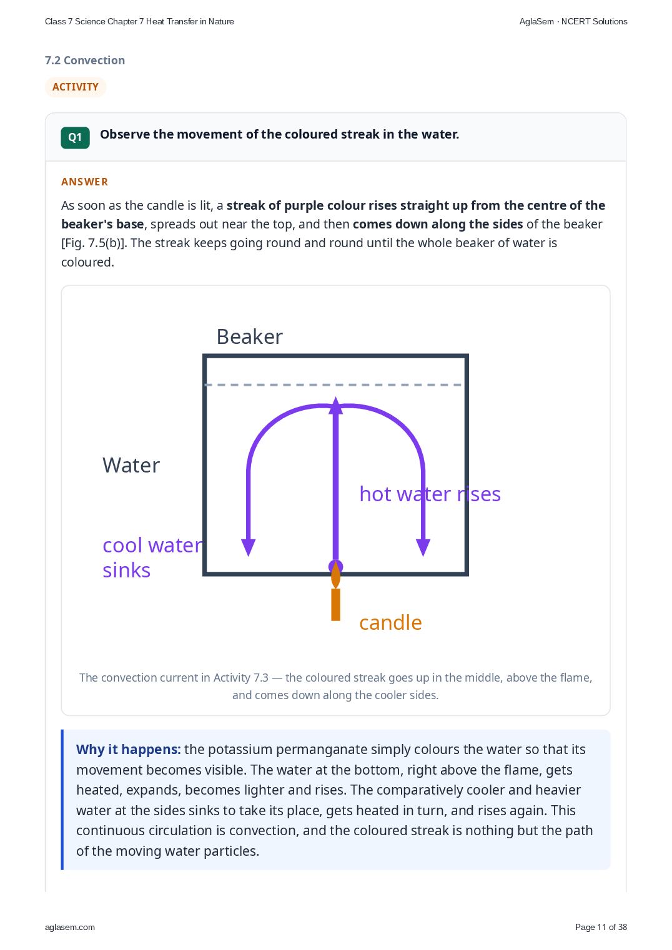Image resolution: width=672 pixels, height=950 pixels.
Task: Click the 'candle' orange label
Action: [390, 622]
